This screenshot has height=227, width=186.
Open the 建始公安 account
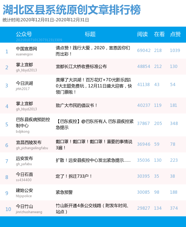24,190
